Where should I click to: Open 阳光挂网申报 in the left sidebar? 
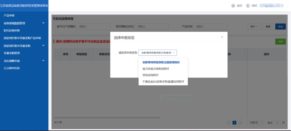pos(12,31)
